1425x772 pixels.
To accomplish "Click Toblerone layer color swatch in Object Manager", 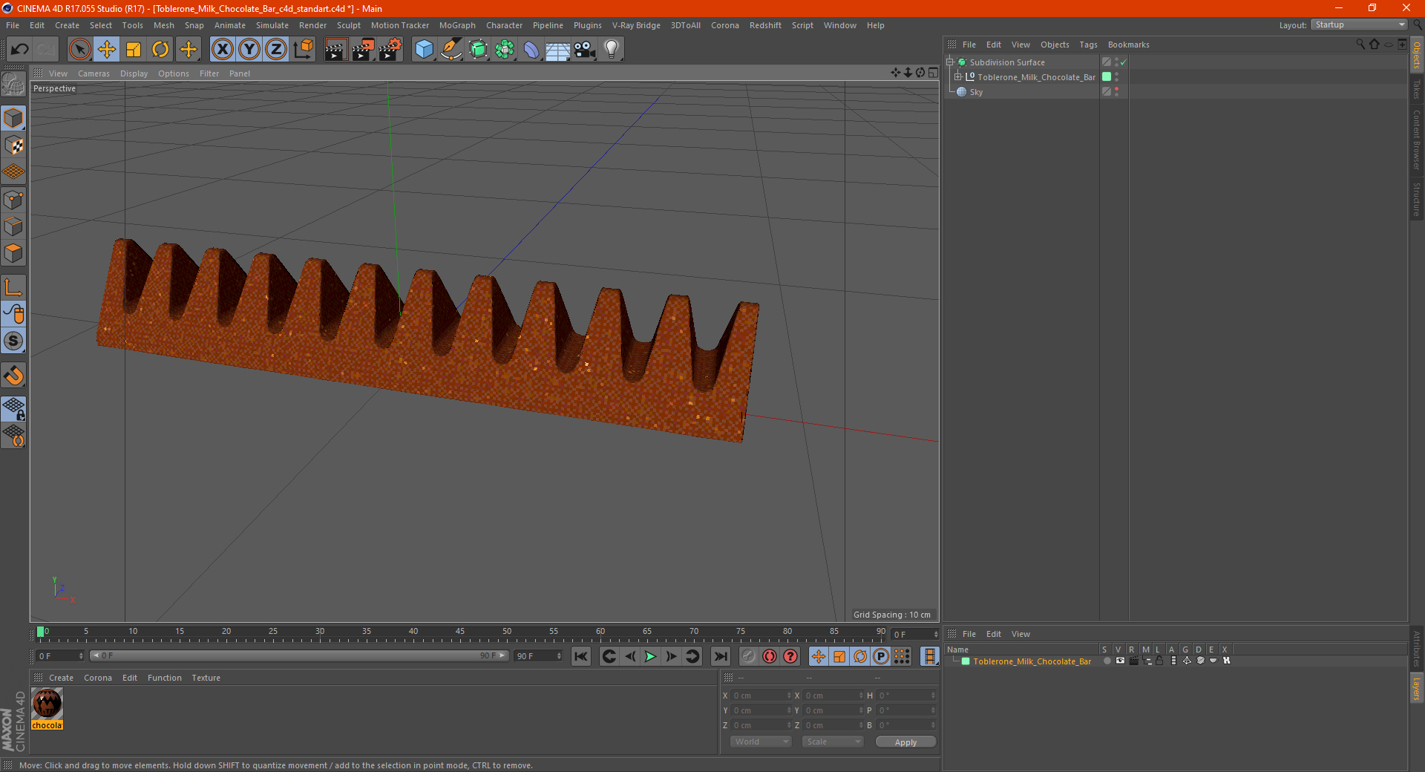I will pyautogui.click(x=1107, y=76).
